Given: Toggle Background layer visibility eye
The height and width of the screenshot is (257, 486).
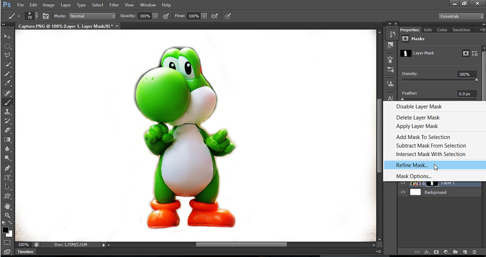Looking at the screenshot, I should (x=403, y=192).
